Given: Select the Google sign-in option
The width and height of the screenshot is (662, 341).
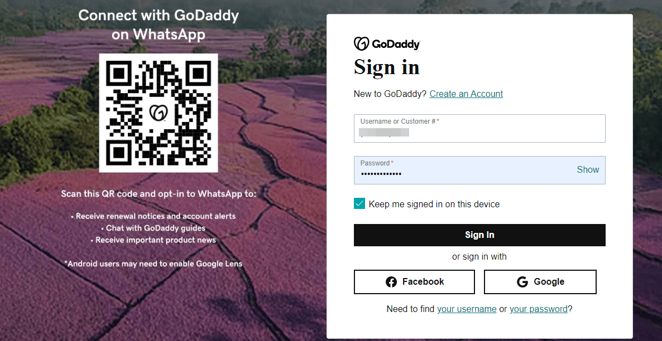Looking at the screenshot, I should tap(540, 281).
